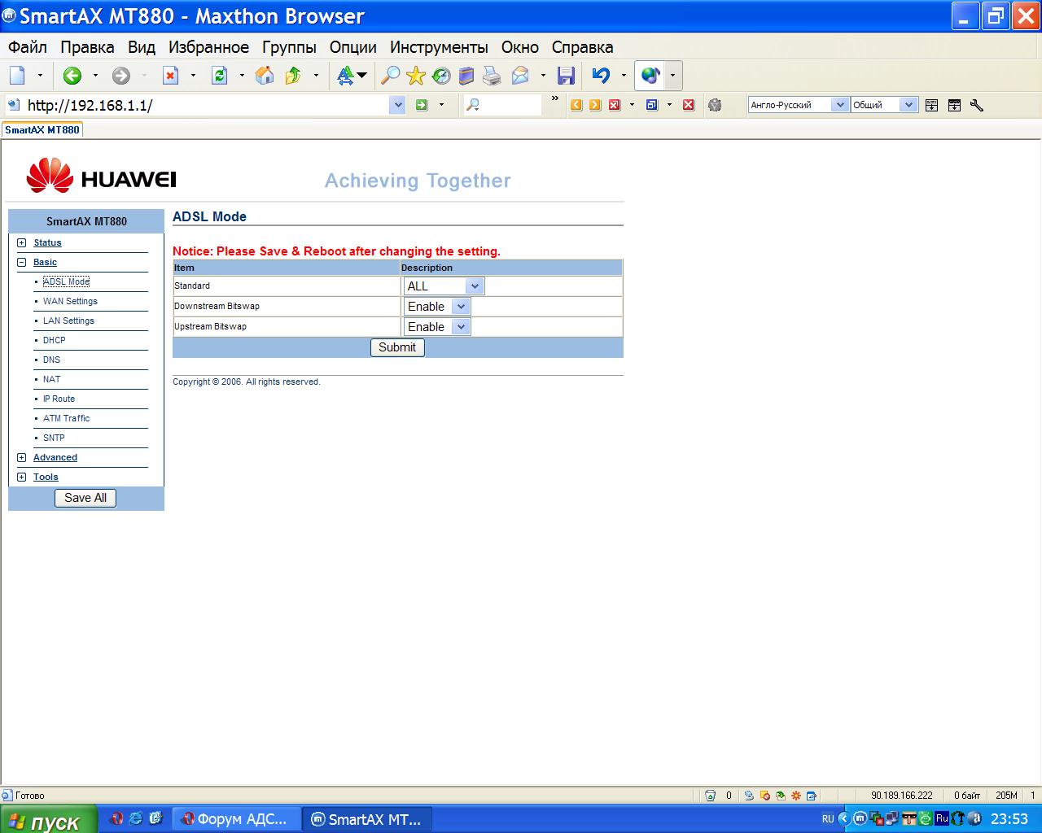Click the orange previous-tab arrow icon
Image resolution: width=1042 pixels, height=833 pixels.
point(576,104)
